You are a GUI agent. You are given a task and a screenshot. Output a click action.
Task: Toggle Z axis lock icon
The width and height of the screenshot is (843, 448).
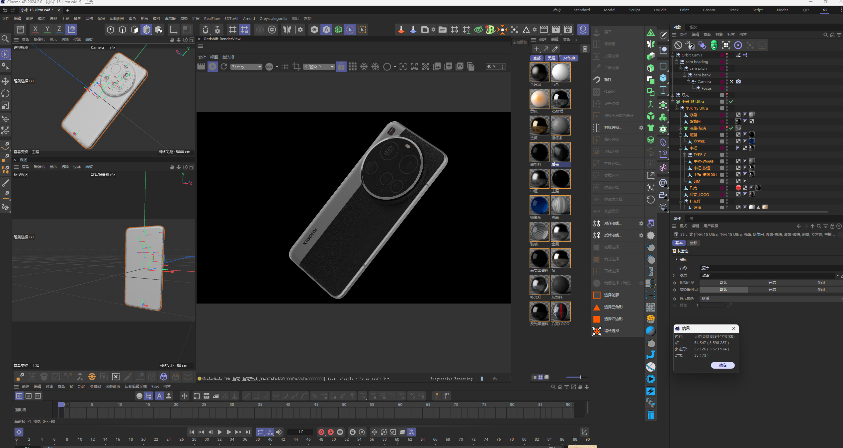pos(59,30)
